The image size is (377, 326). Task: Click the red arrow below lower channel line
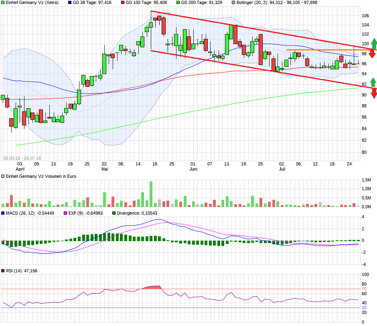pyautogui.click(x=374, y=94)
